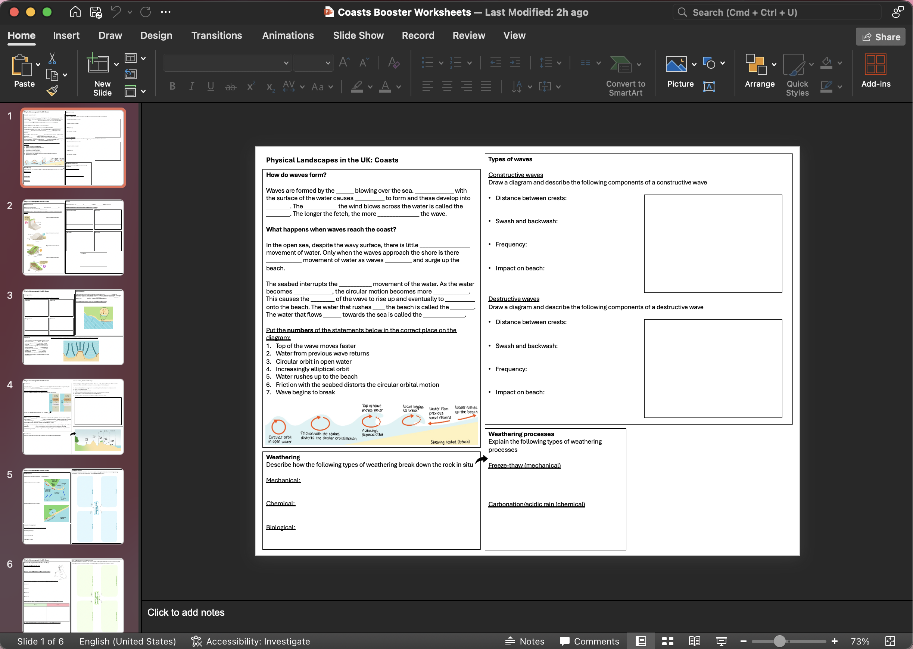This screenshot has height=649, width=913.
Task: Toggle the Notes pane in status bar
Action: tap(525, 641)
